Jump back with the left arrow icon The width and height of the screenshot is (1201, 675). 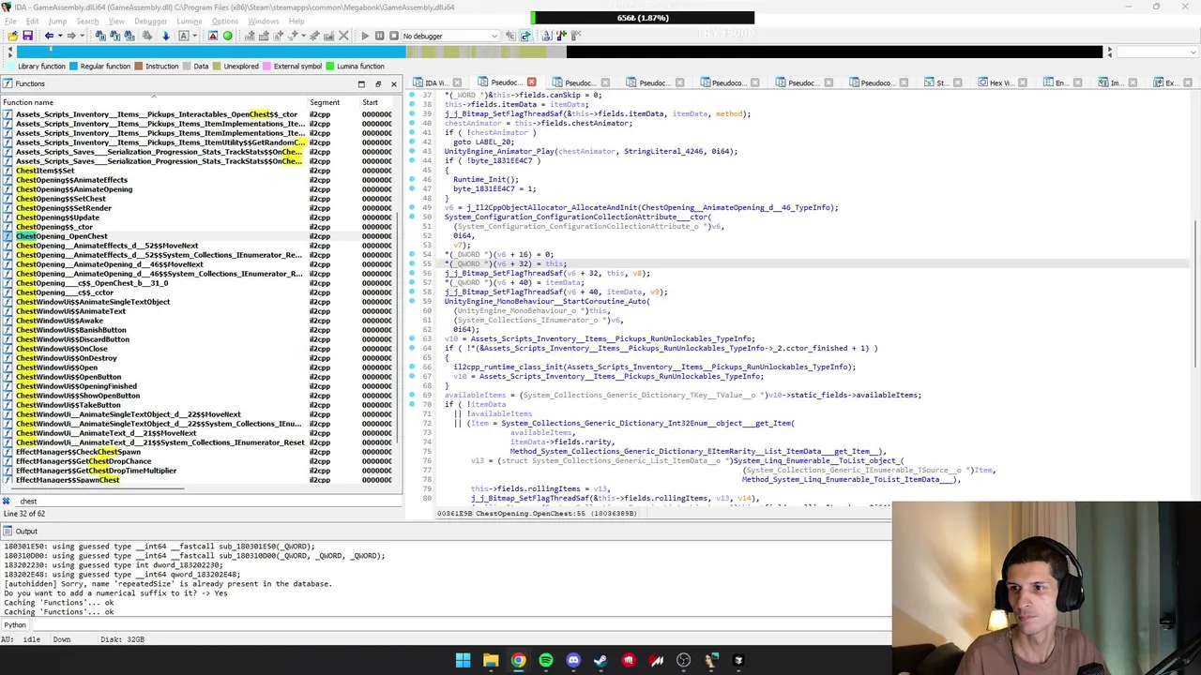(x=49, y=36)
